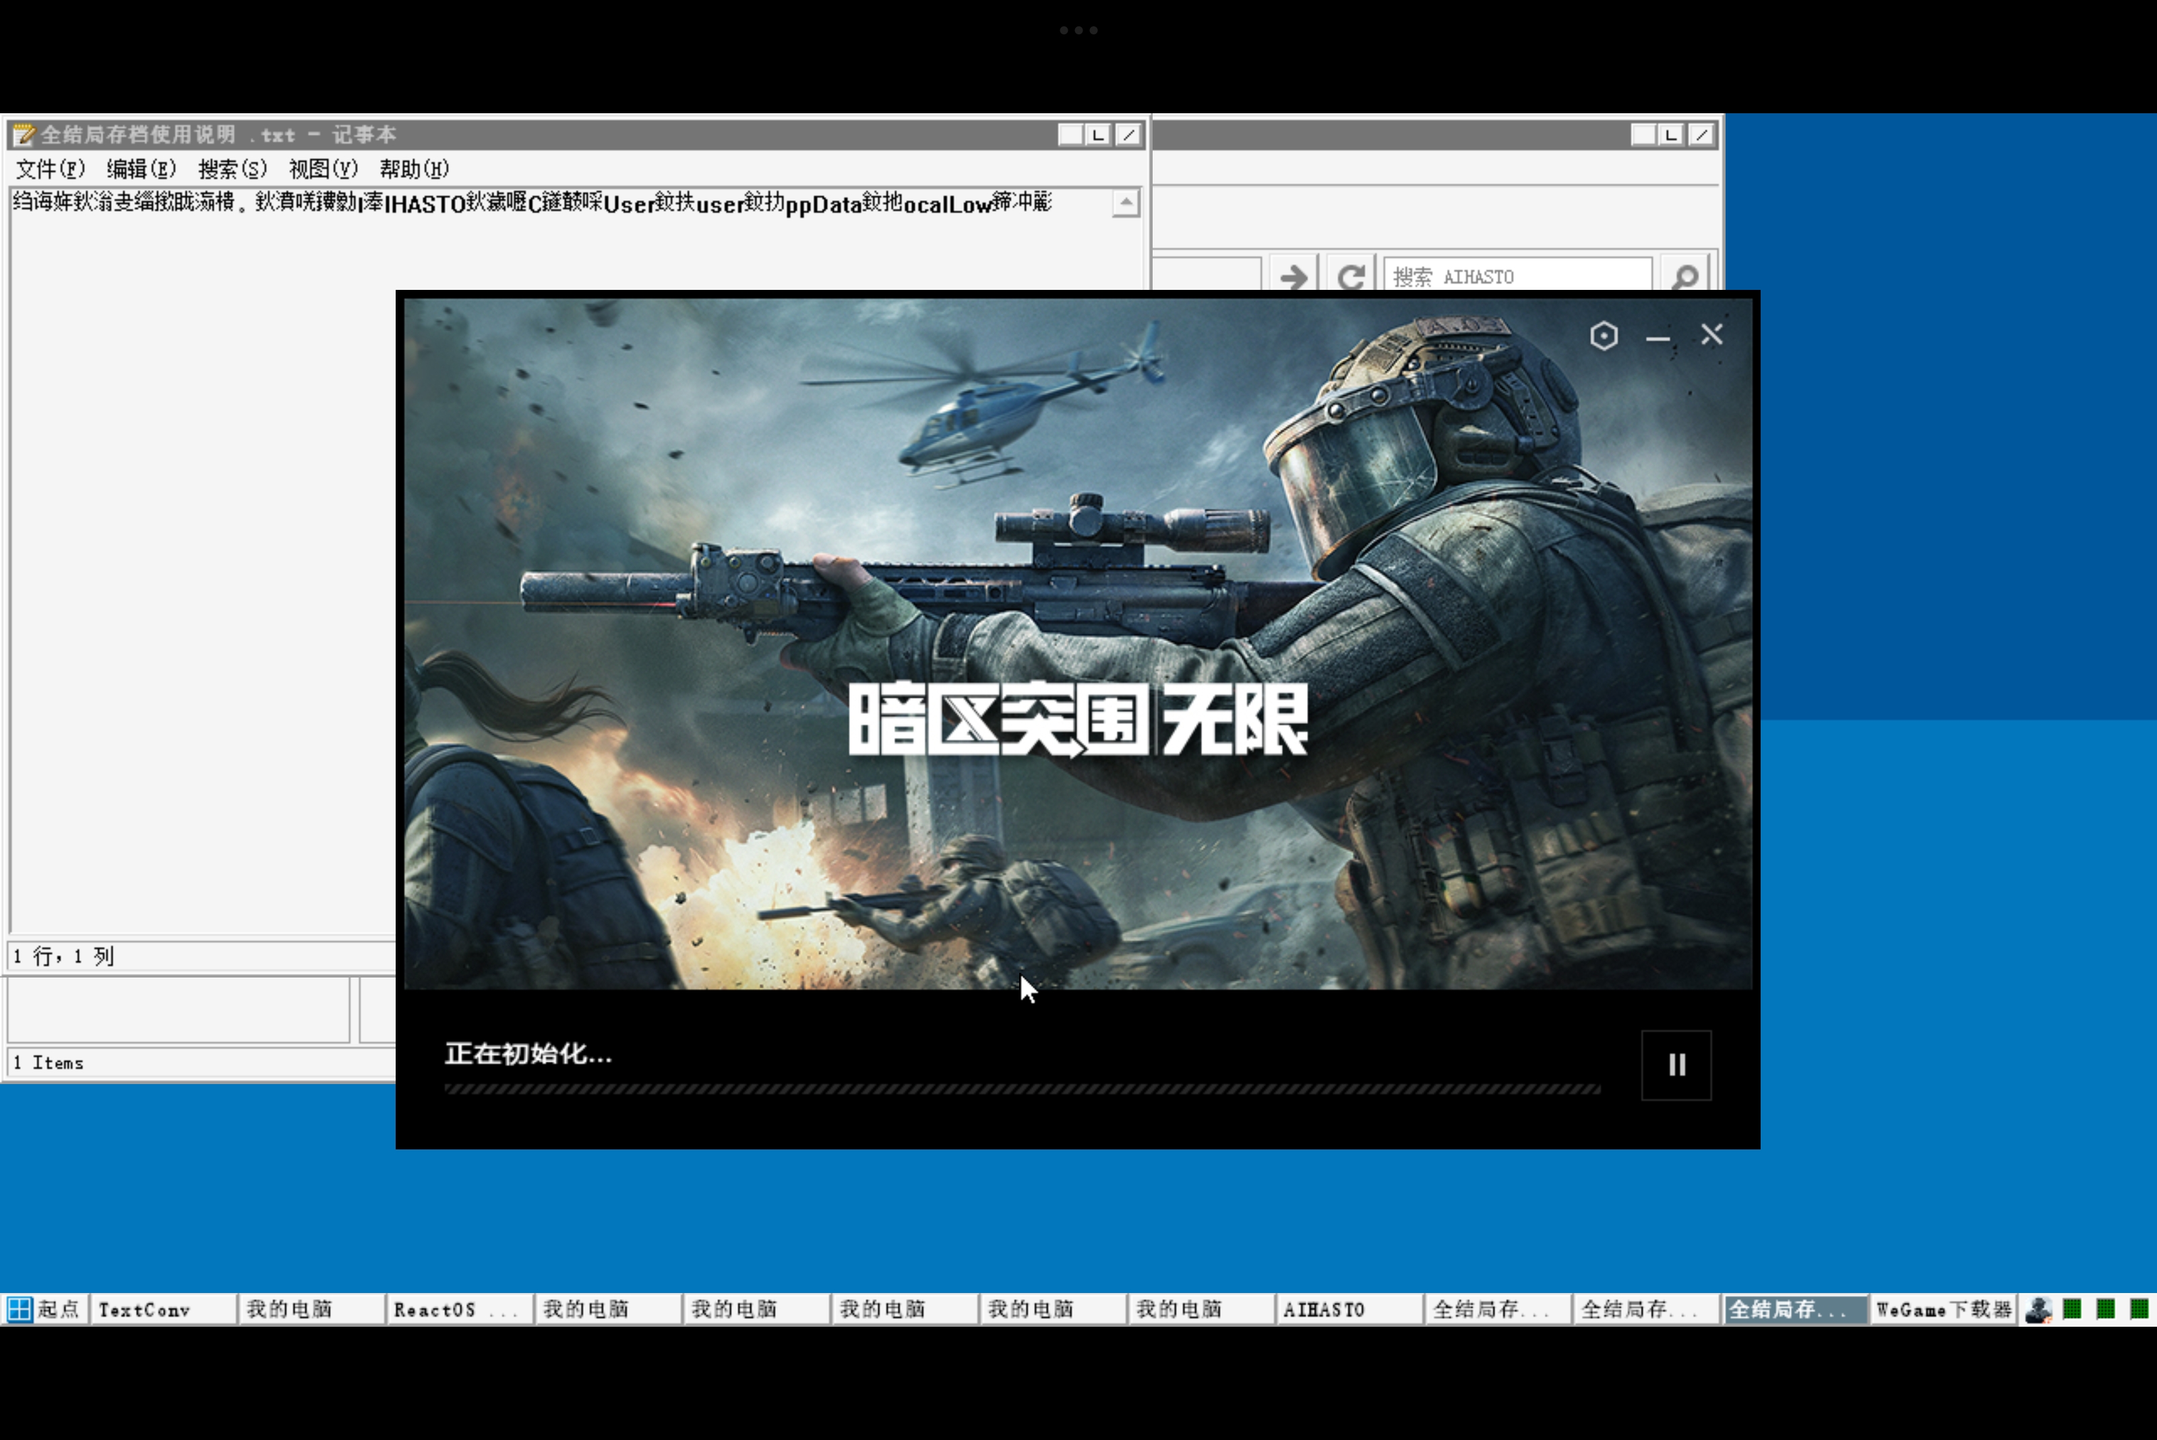The width and height of the screenshot is (2157, 1440).
Task: Open the launcher settings hexagon icon
Action: coord(1604,336)
